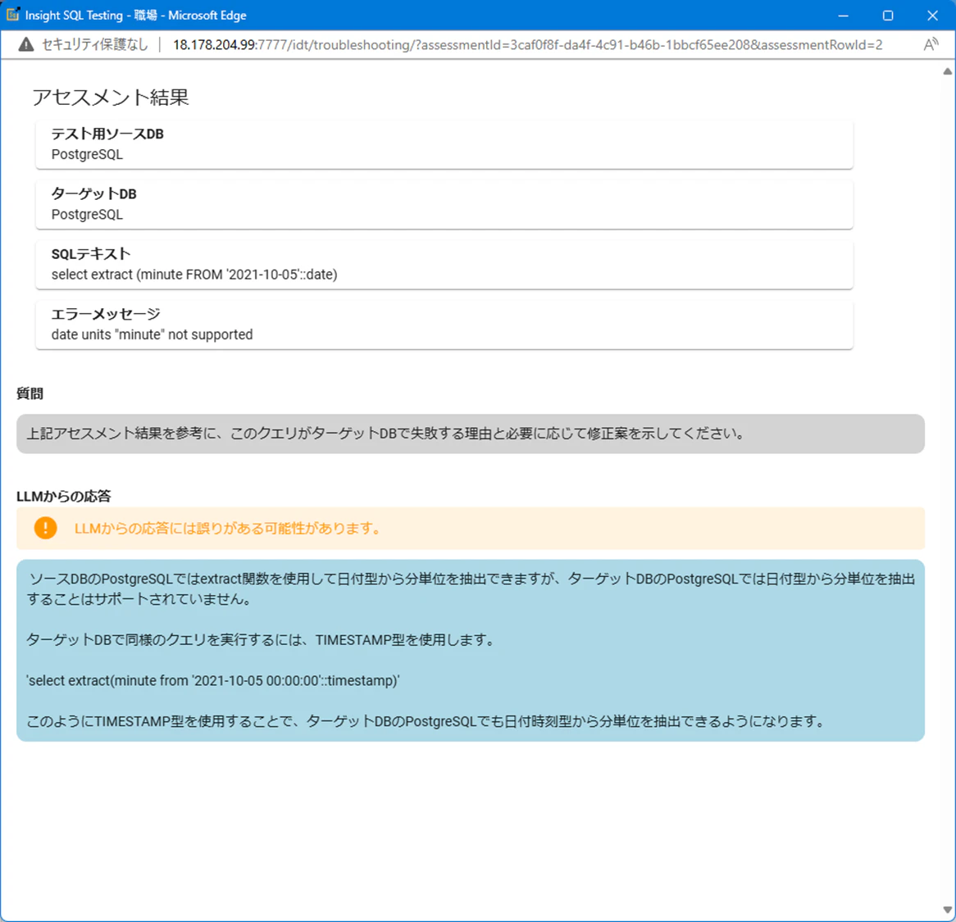Click the LLM応答には誤りがある warning text
This screenshot has height=922, width=956.
tap(227, 529)
